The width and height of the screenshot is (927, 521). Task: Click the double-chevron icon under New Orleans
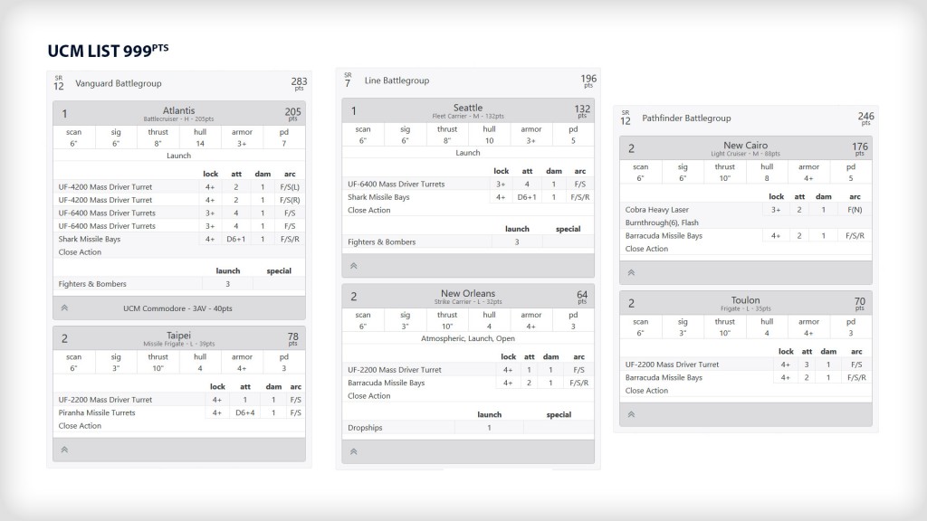coord(354,451)
